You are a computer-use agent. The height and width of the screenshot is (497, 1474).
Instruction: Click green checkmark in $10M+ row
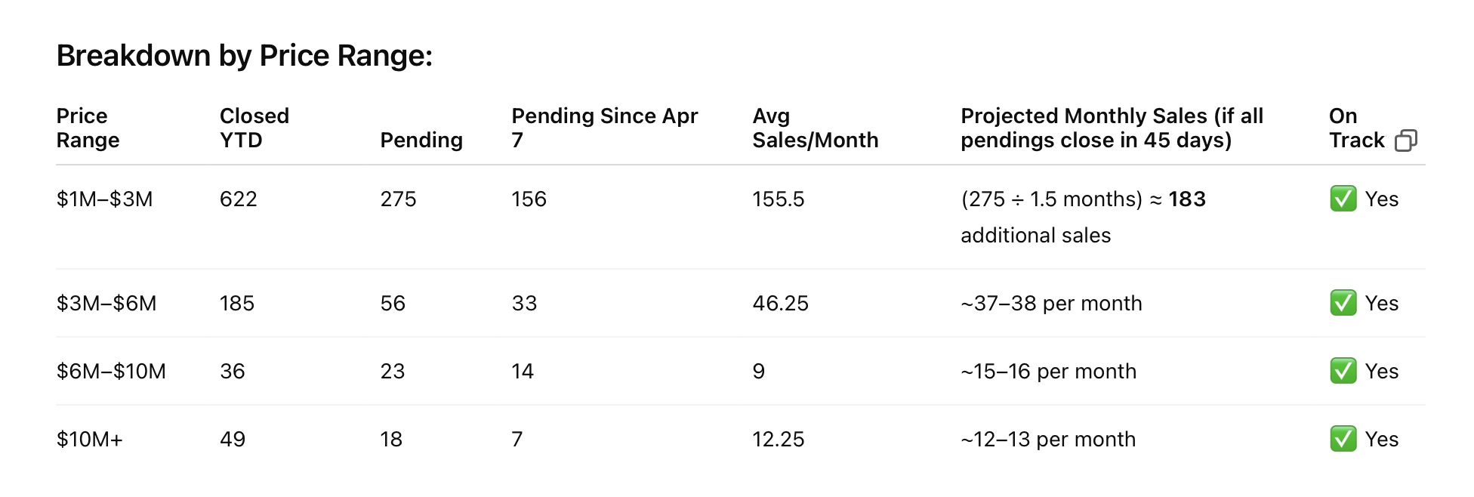tap(1343, 439)
